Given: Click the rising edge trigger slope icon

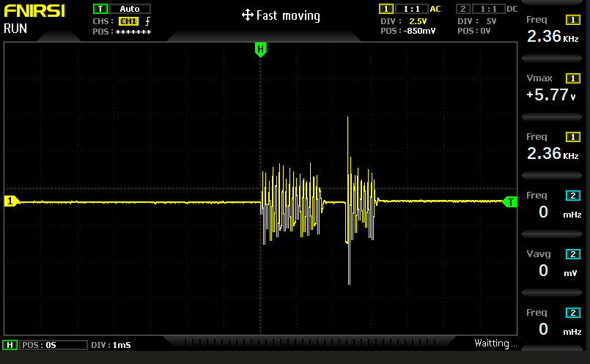Looking at the screenshot, I should tap(148, 21).
